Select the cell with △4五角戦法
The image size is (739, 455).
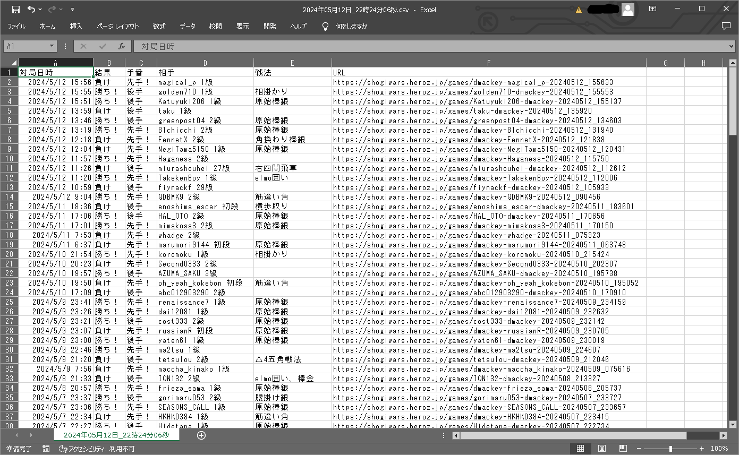click(x=292, y=359)
